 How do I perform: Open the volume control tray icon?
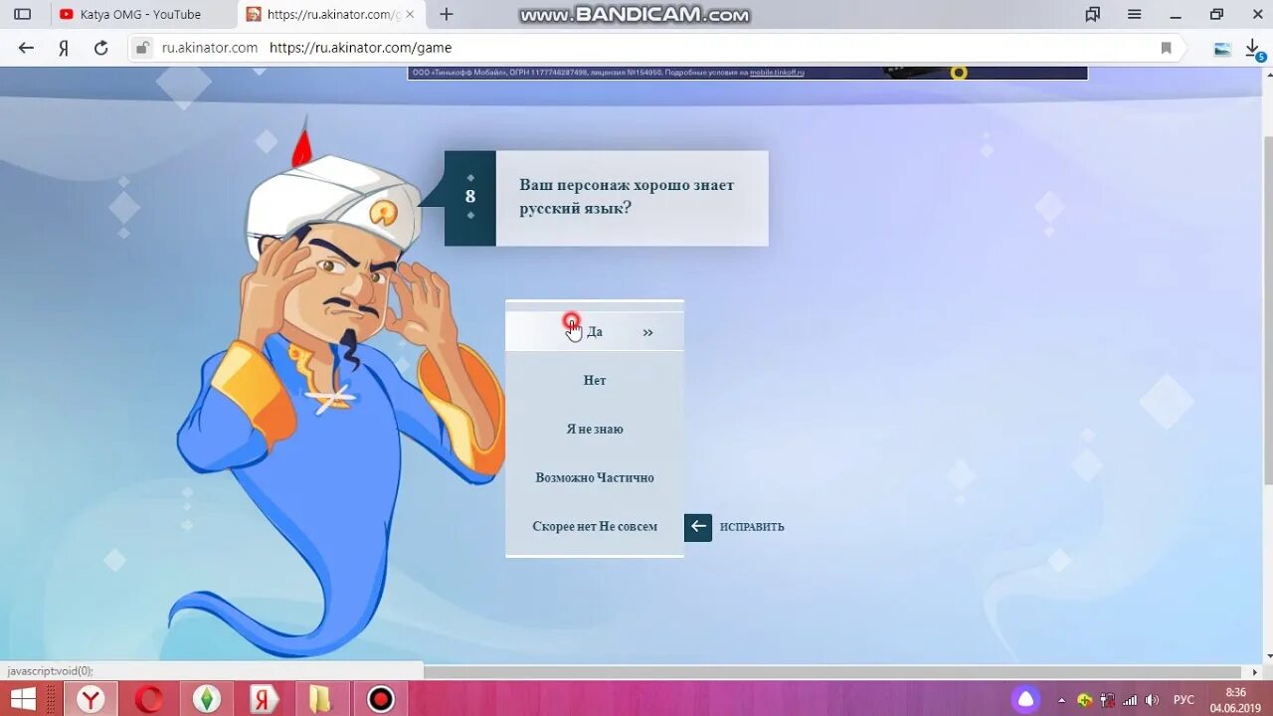click(1152, 699)
